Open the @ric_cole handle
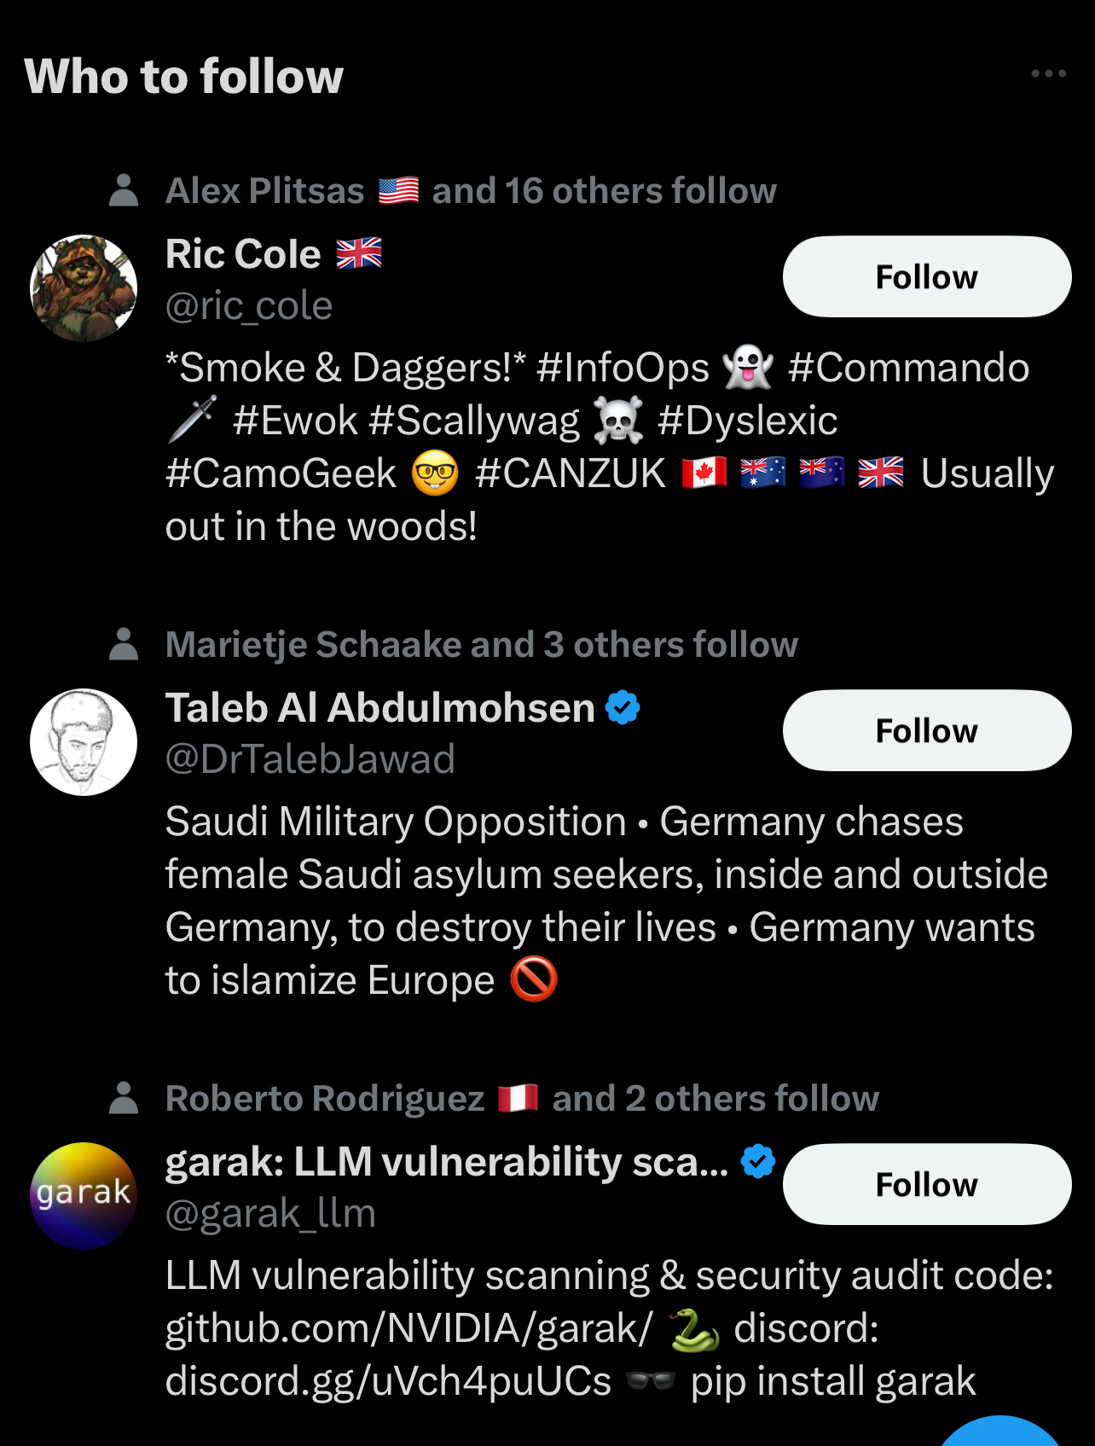1095x1446 pixels. (249, 305)
